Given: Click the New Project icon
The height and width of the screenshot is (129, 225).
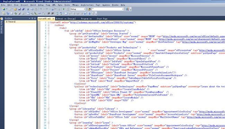Looking at the screenshot, I should tap(4, 9).
